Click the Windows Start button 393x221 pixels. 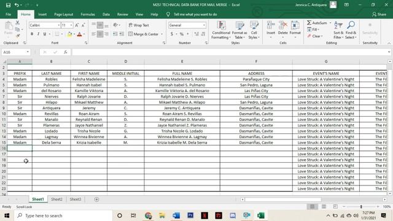click(x=7, y=215)
